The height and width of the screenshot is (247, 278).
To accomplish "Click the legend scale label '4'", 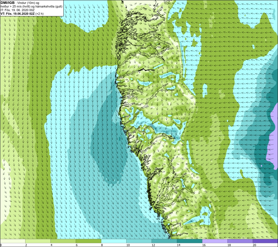I will click(51, 245).
